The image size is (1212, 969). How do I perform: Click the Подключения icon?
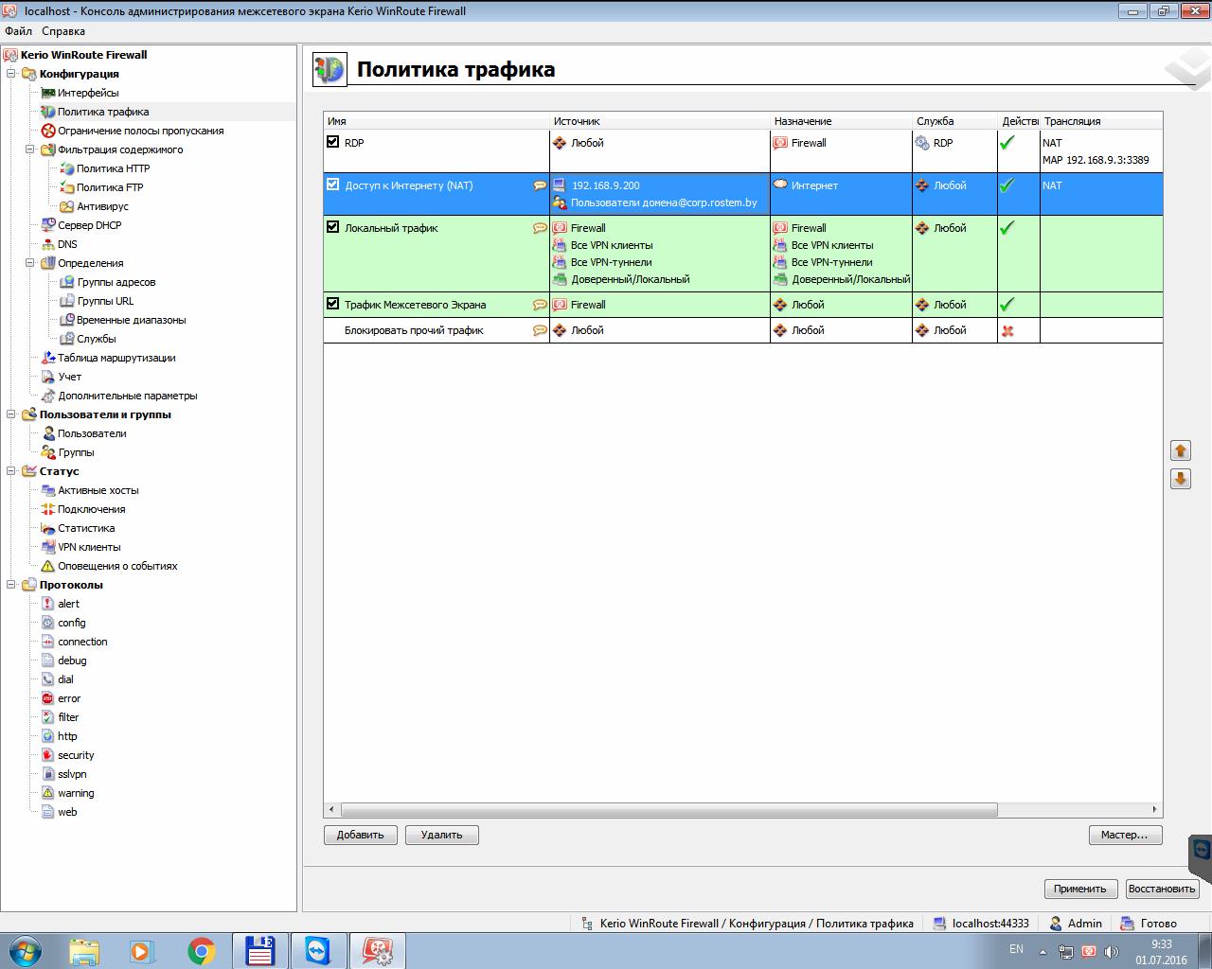coord(47,509)
